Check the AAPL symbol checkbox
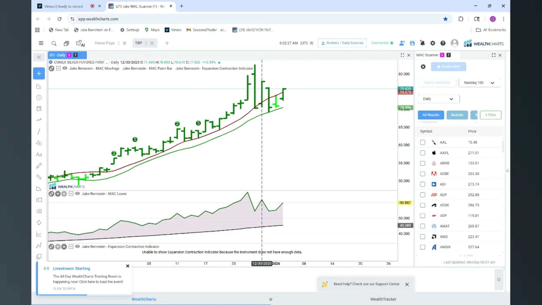The height and width of the screenshot is (305, 542). point(422,153)
